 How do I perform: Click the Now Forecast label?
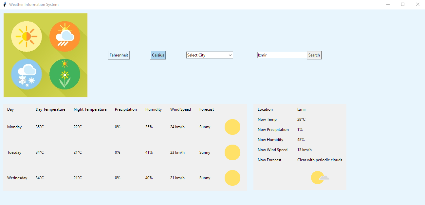point(269,160)
